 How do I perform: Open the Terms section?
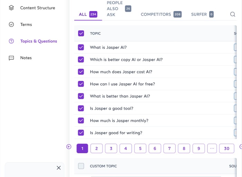(x=26, y=25)
